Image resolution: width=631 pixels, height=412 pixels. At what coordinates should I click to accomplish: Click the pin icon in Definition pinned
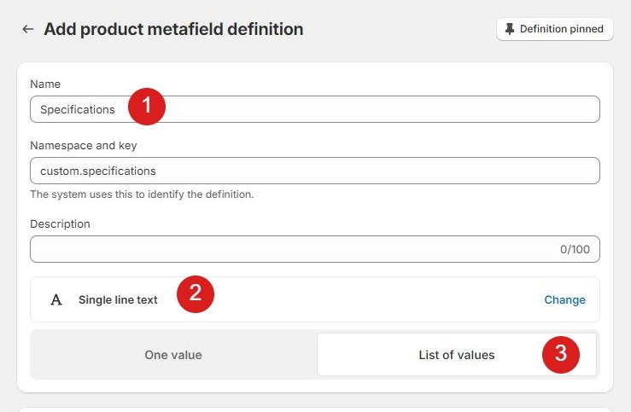pyautogui.click(x=510, y=29)
